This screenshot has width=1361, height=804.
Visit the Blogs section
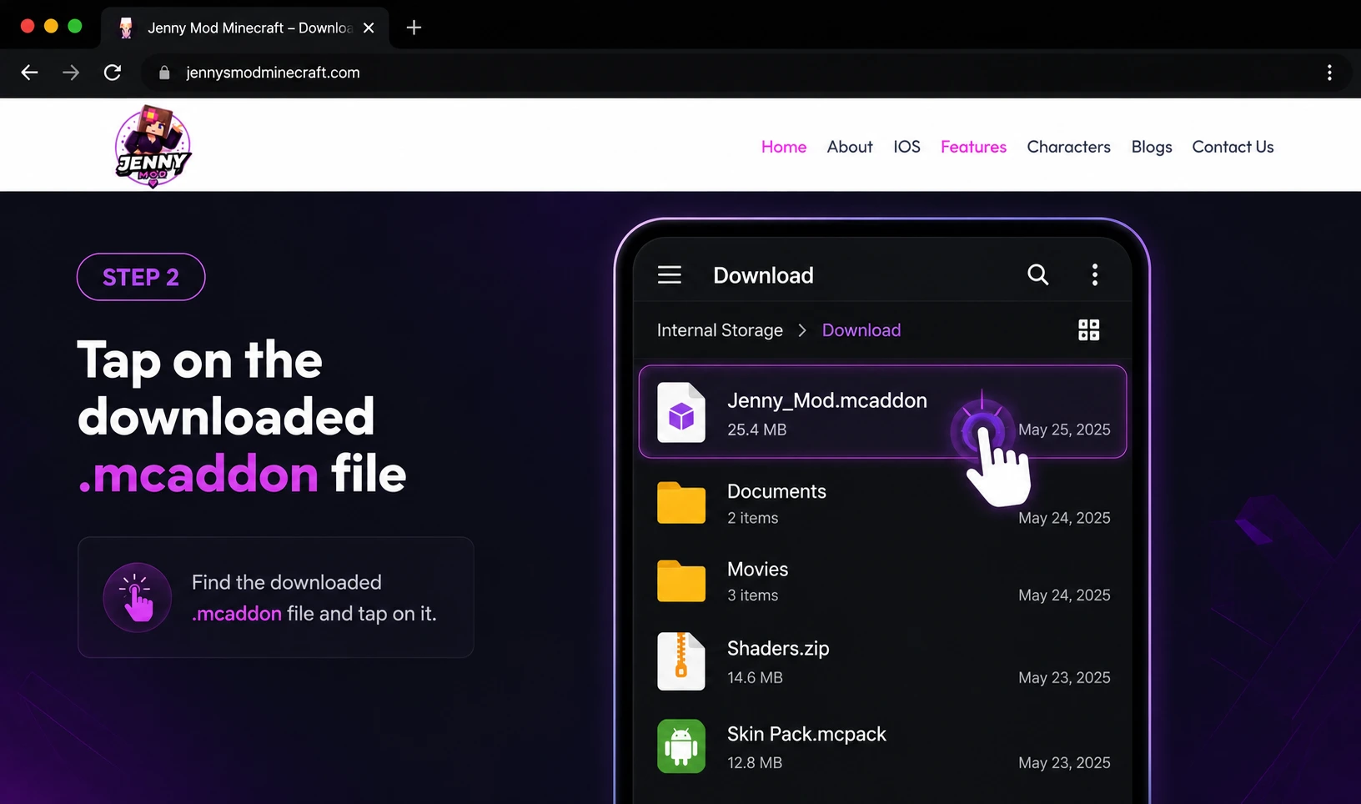coord(1152,147)
